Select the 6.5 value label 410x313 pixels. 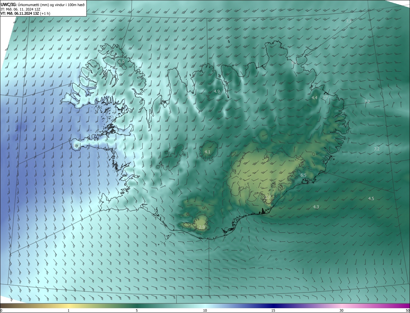(303, 175)
